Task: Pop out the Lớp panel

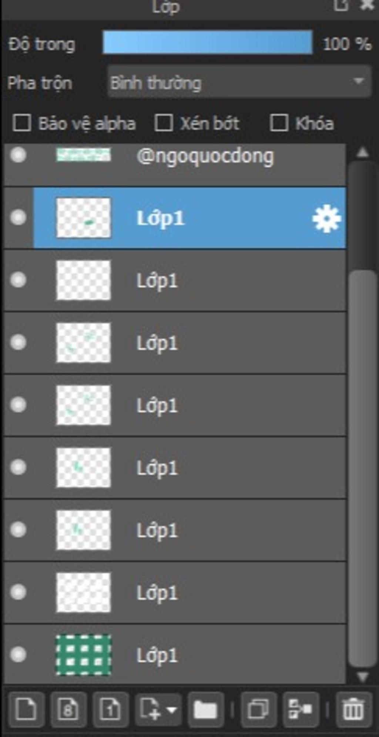Action: point(341,5)
